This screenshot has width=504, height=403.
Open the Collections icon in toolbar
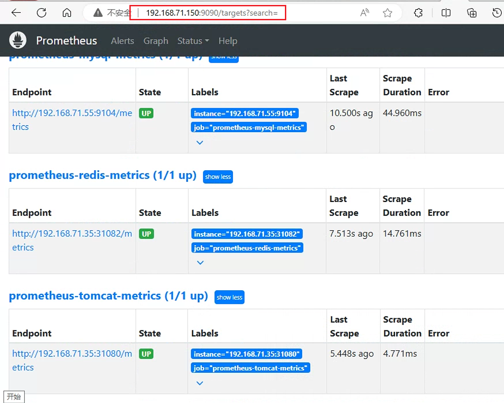tap(472, 13)
